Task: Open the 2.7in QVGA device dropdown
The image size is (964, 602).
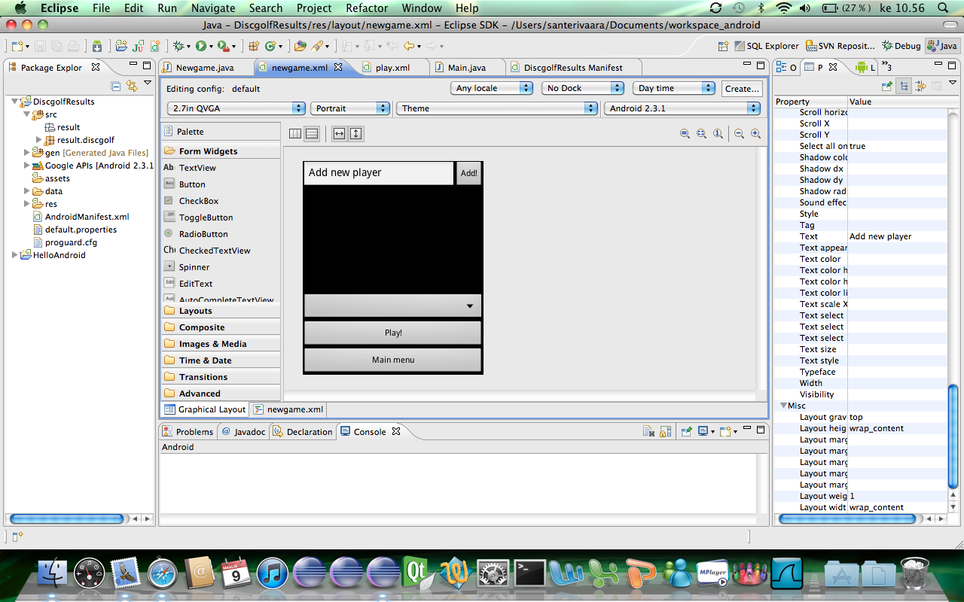Action: click(236, 108)
